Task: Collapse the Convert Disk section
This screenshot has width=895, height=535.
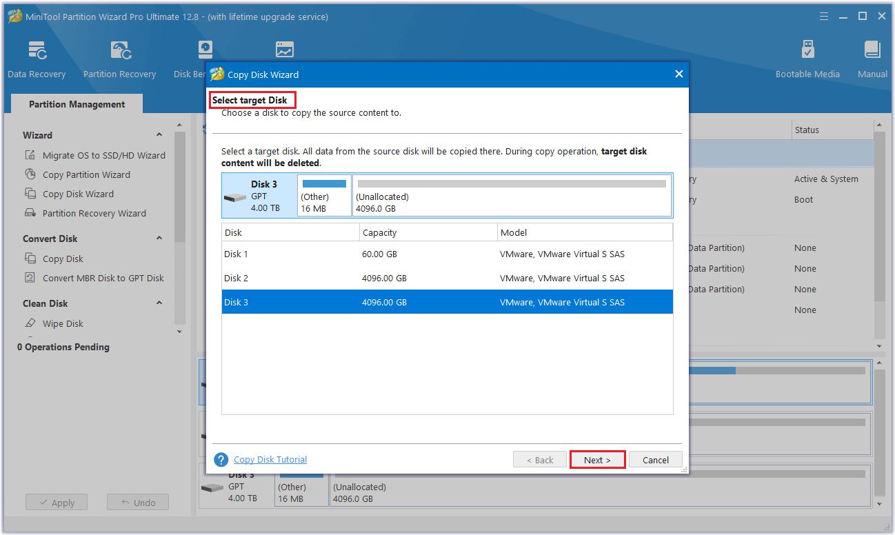Action: pos(159,239)
